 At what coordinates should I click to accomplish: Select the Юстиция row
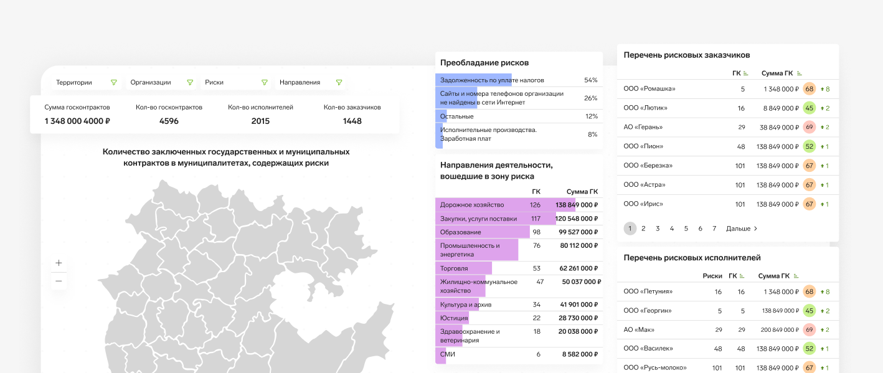519,318
